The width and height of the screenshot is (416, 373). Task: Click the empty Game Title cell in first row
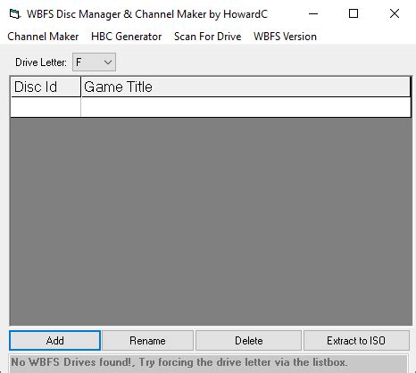245,107
